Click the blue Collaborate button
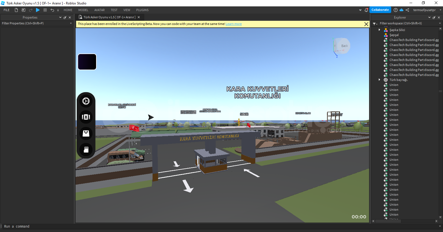The width and height of the screenshot is (443, 232). (x=380, y=10)
